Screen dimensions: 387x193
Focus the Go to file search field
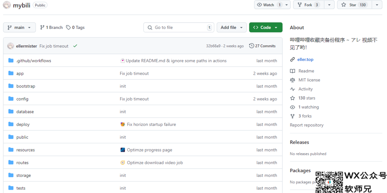click(179, 27)
